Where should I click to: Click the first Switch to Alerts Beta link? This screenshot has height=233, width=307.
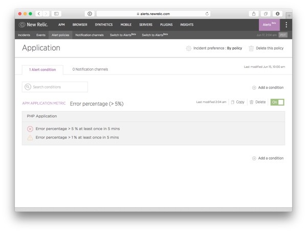coord(123,35)
